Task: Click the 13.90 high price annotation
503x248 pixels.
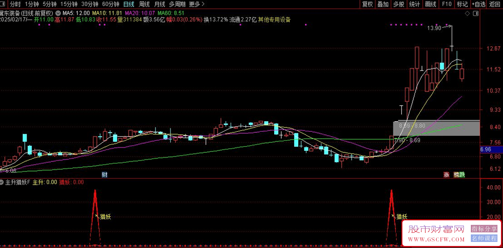Action: (434, 28)
